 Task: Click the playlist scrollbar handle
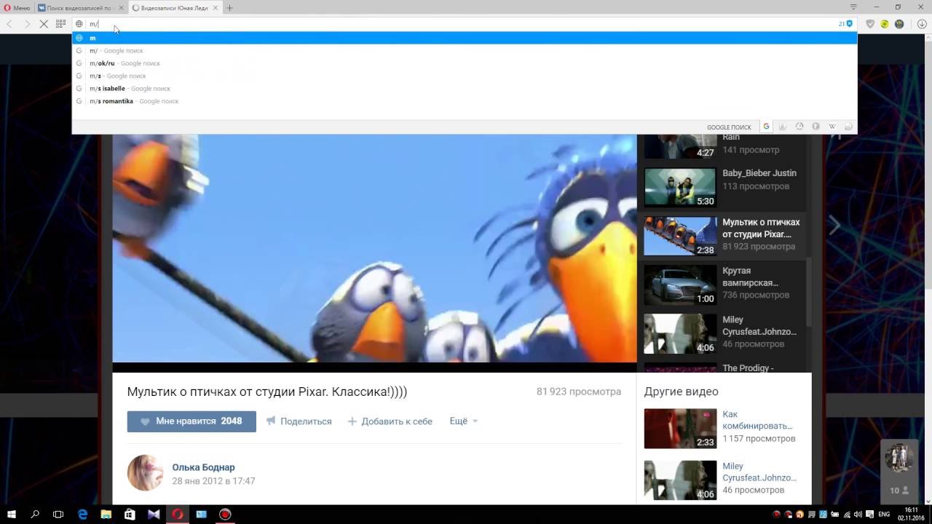click(808, 291)
